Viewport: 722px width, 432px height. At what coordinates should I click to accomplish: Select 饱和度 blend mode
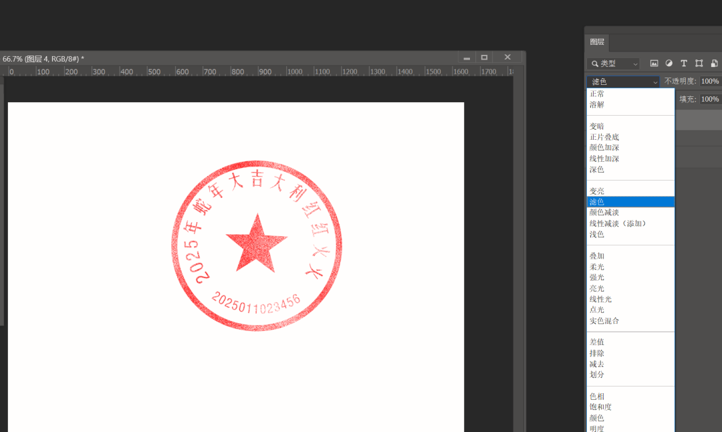(x=630, y=407)
